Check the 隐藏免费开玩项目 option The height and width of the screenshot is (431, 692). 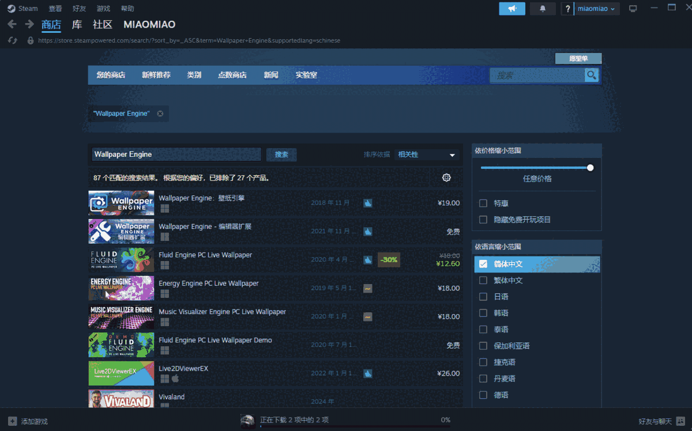(483, 220)
